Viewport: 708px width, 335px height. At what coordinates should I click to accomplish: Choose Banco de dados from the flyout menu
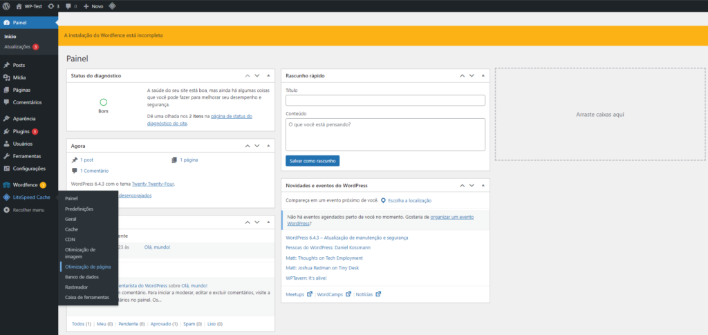click(82, 276)
